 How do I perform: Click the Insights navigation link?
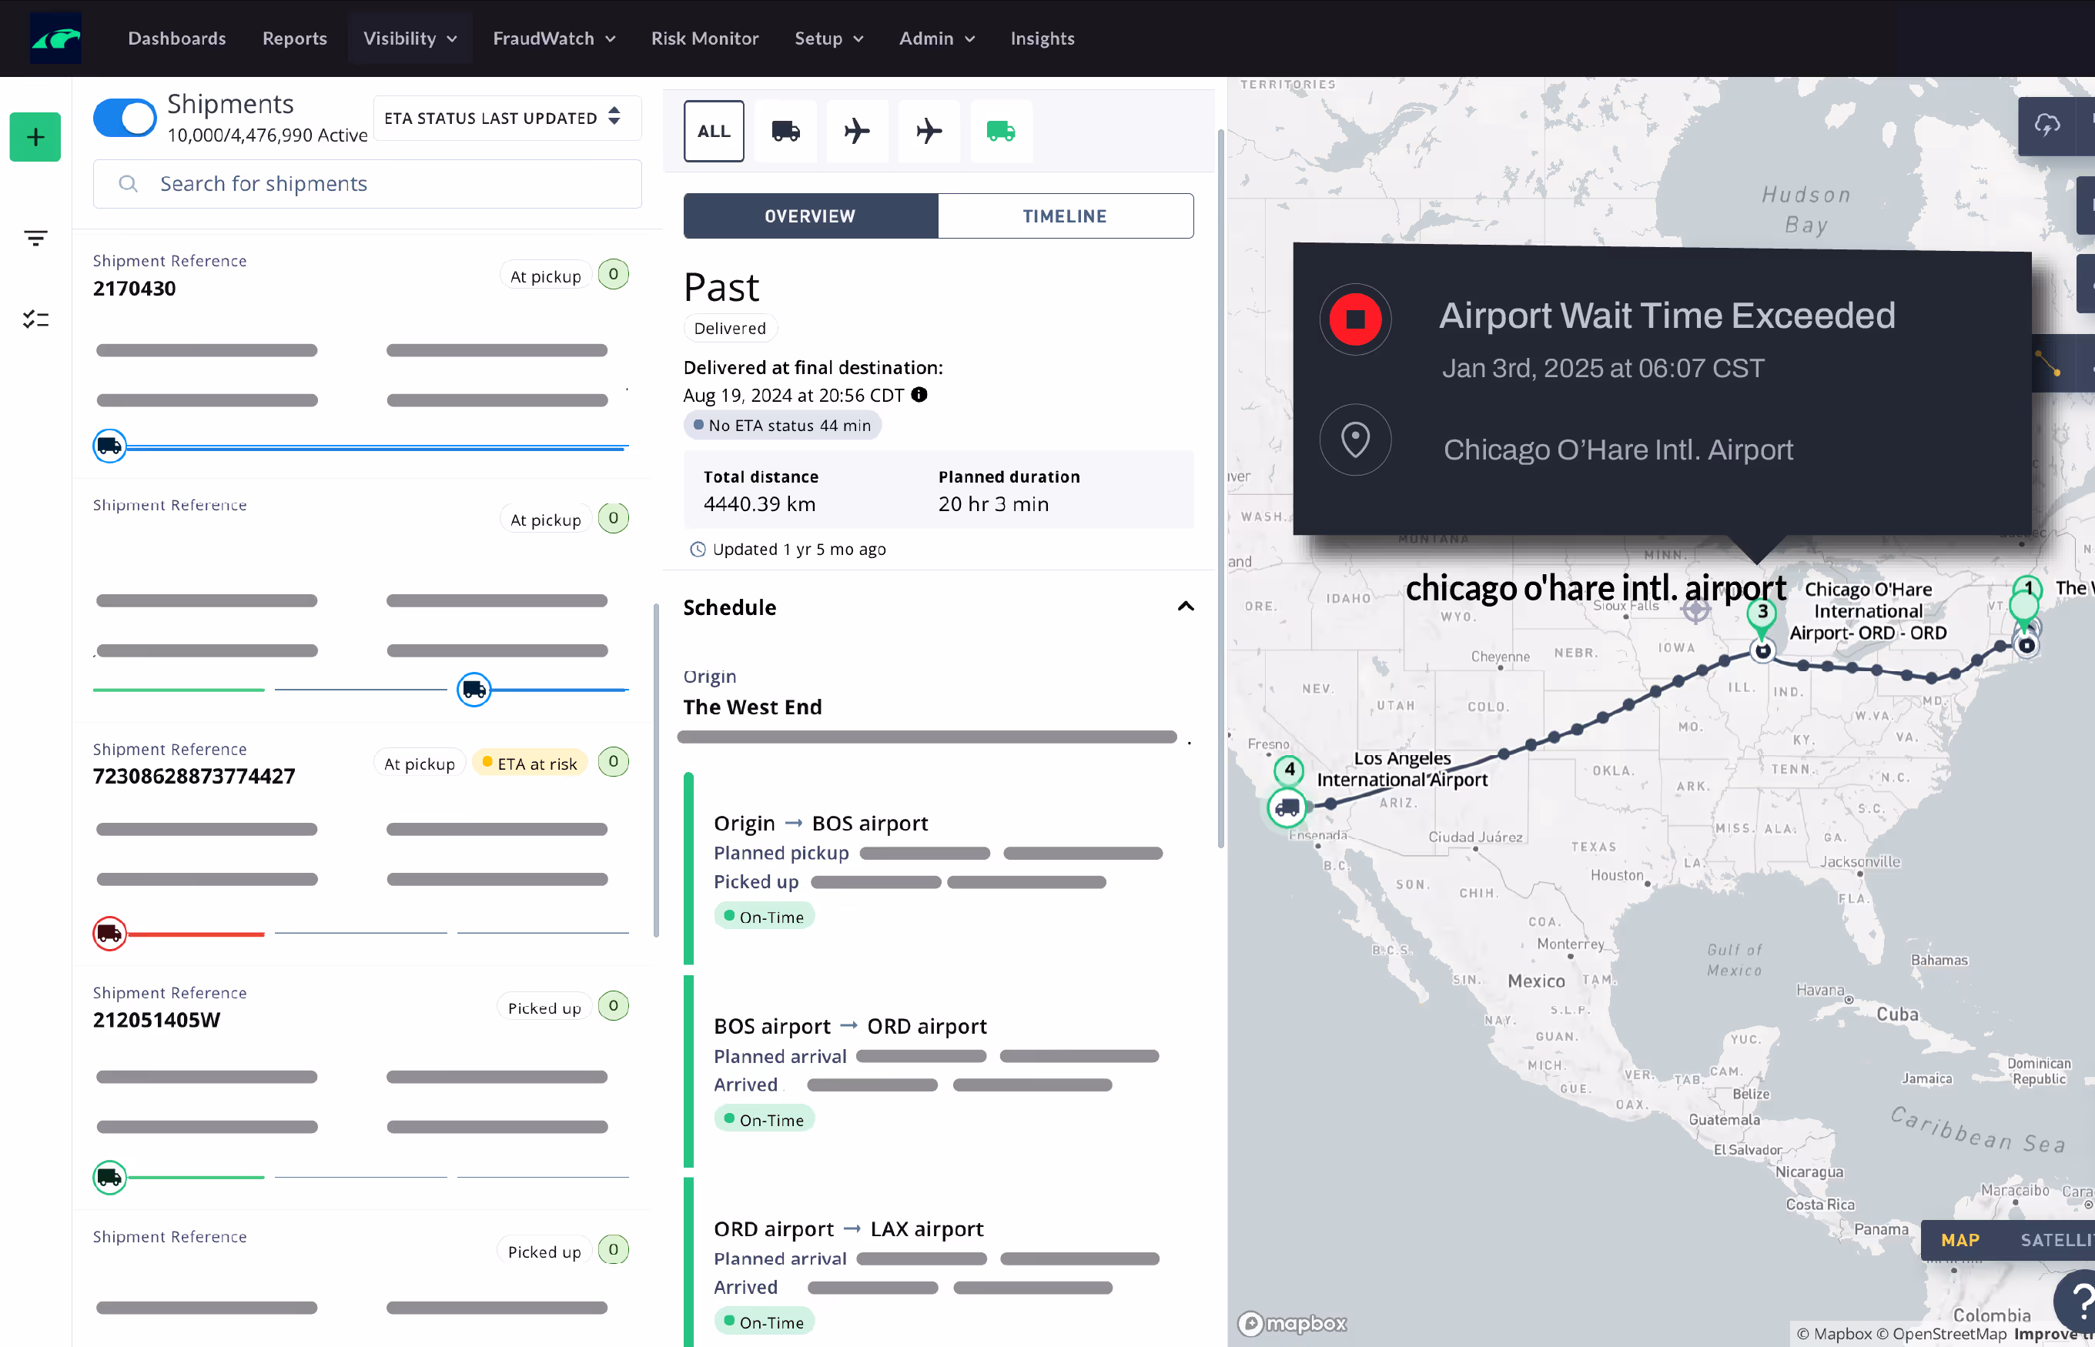1042,38
